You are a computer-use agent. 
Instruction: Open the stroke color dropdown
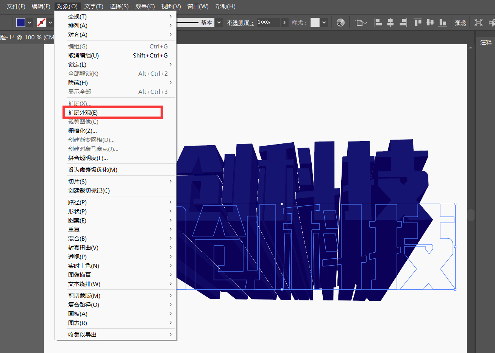[x=50, y=23]
